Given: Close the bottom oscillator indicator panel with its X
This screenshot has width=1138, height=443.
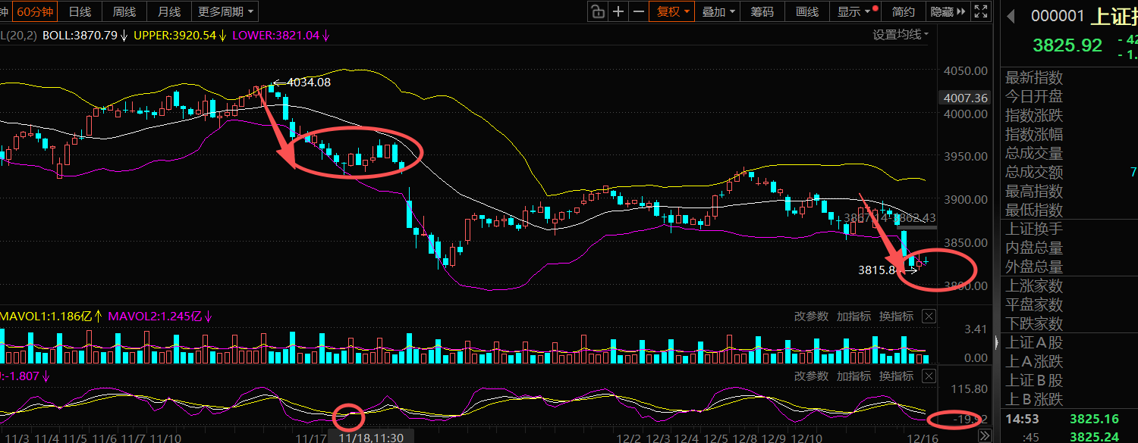Looking at the screenshot, I should point(929,376).
